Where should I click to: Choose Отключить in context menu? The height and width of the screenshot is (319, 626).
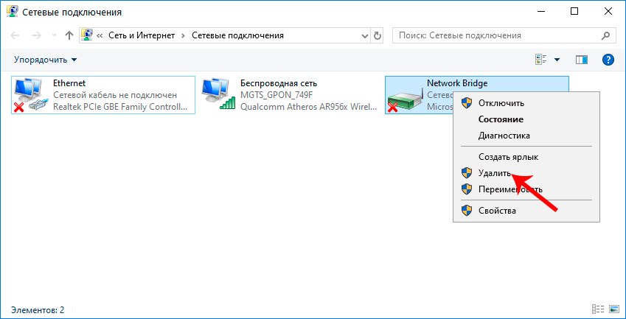526,103
